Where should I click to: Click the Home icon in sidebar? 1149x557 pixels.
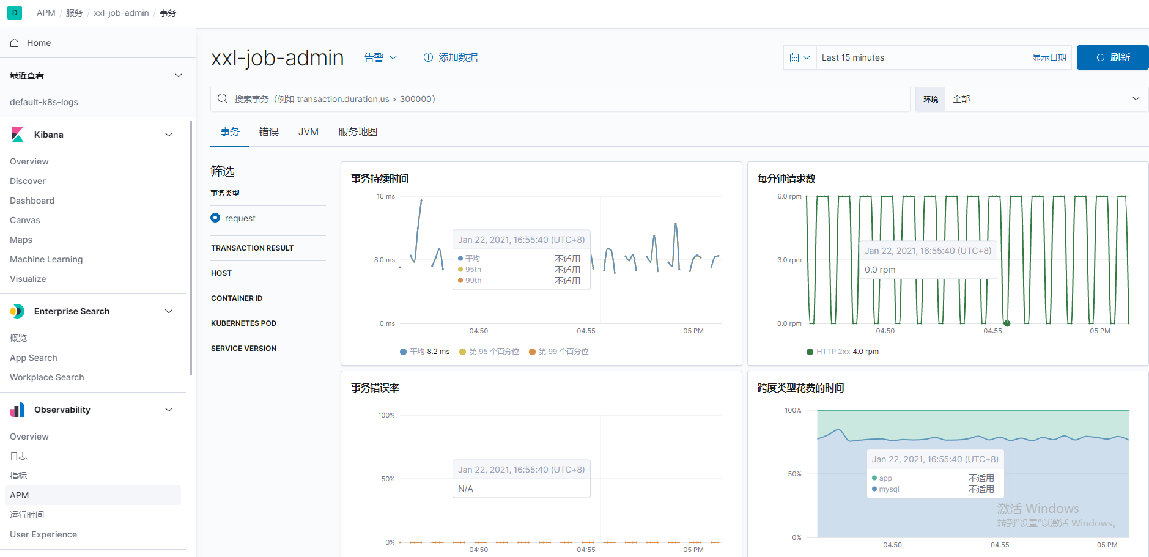coord(15,43)
